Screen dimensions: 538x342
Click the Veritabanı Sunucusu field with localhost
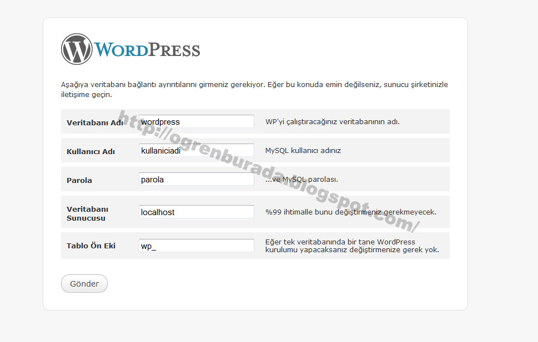click(196, 212)
